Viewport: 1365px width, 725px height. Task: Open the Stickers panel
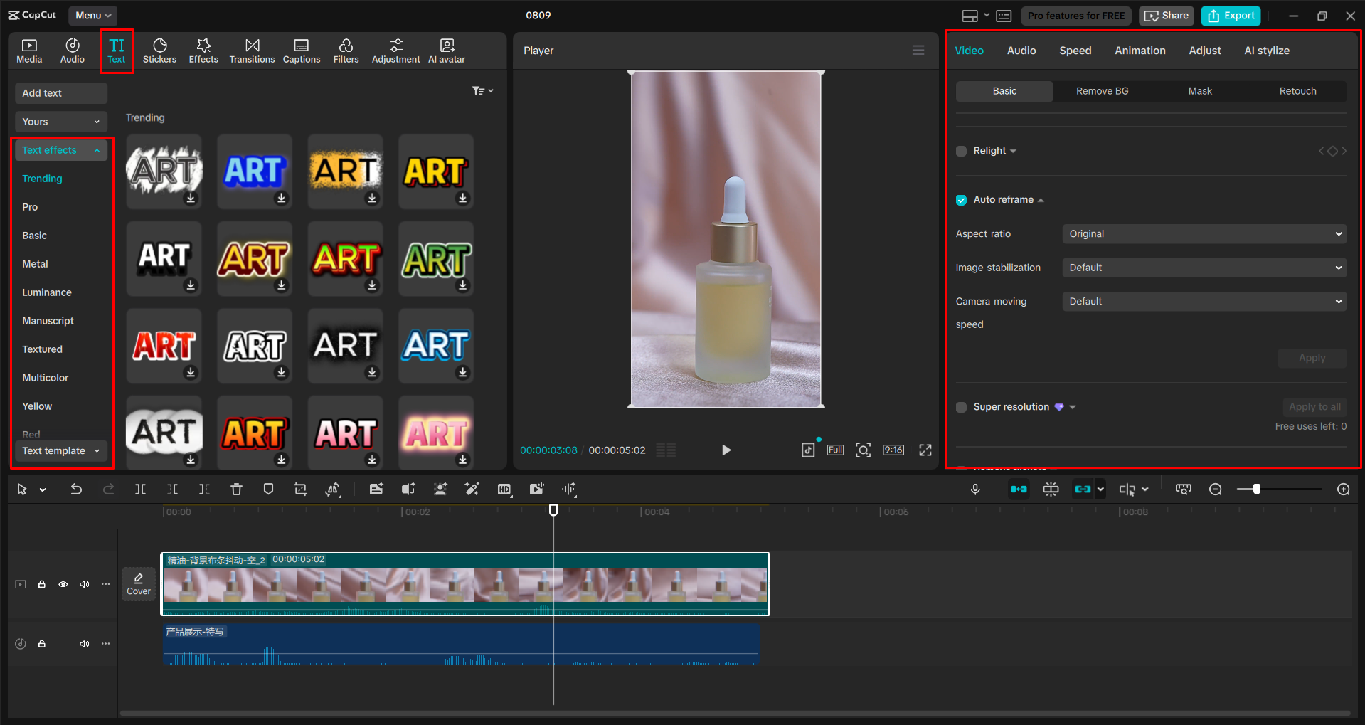pyautogui.click(x=159, y=50)
